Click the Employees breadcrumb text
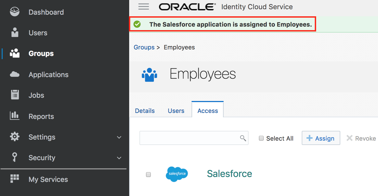378x196 pixels. coord(179,47)
